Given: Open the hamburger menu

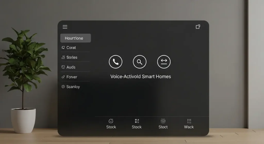Looking at the screenshot, I should pos(65,27).
